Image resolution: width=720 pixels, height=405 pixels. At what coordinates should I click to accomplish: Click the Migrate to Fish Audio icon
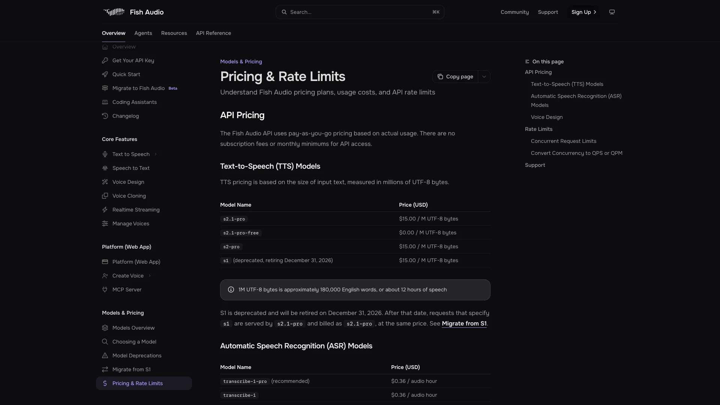[105, 88]
